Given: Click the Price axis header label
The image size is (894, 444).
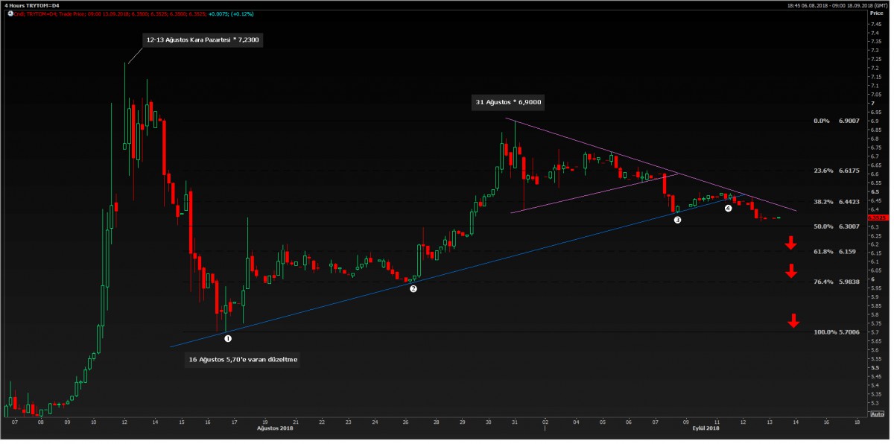Looking at the screenshot, I should 875,14.
